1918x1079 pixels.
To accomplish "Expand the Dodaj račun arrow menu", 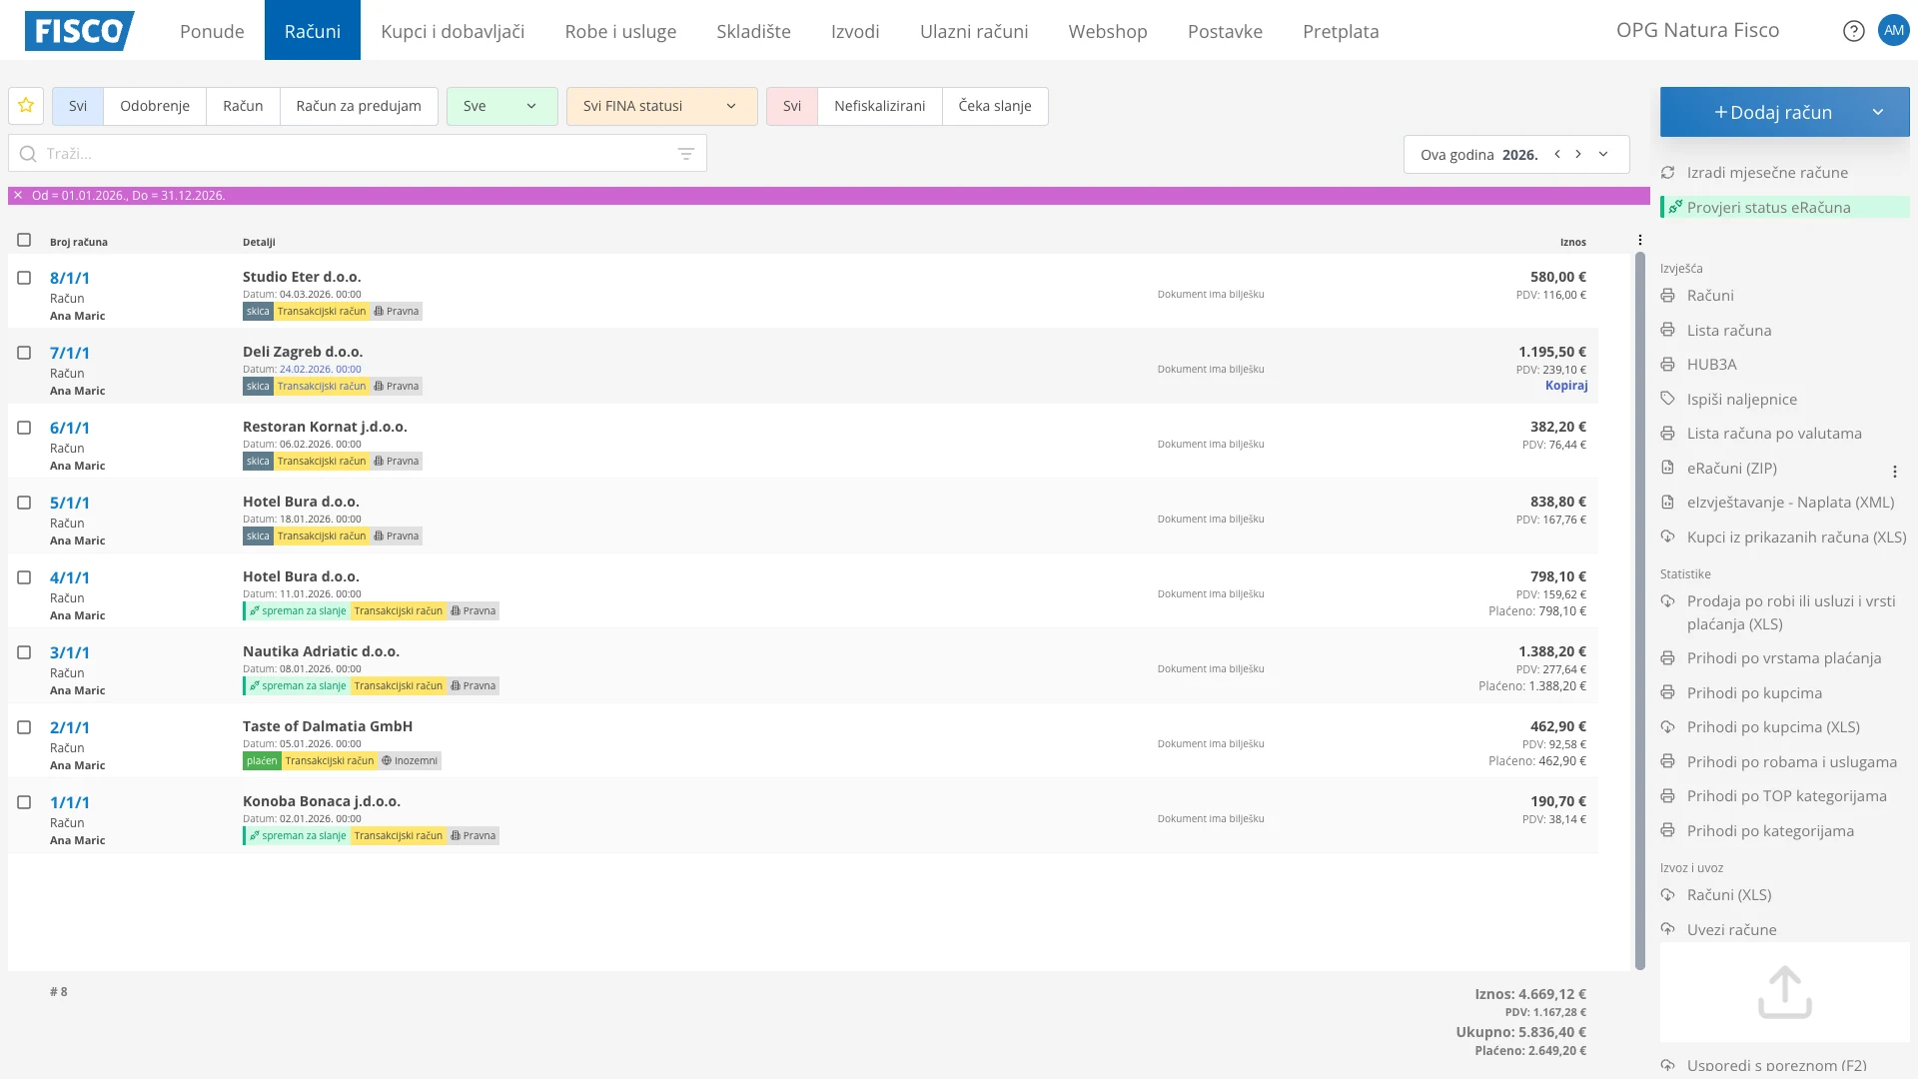I will point(1877,112).
